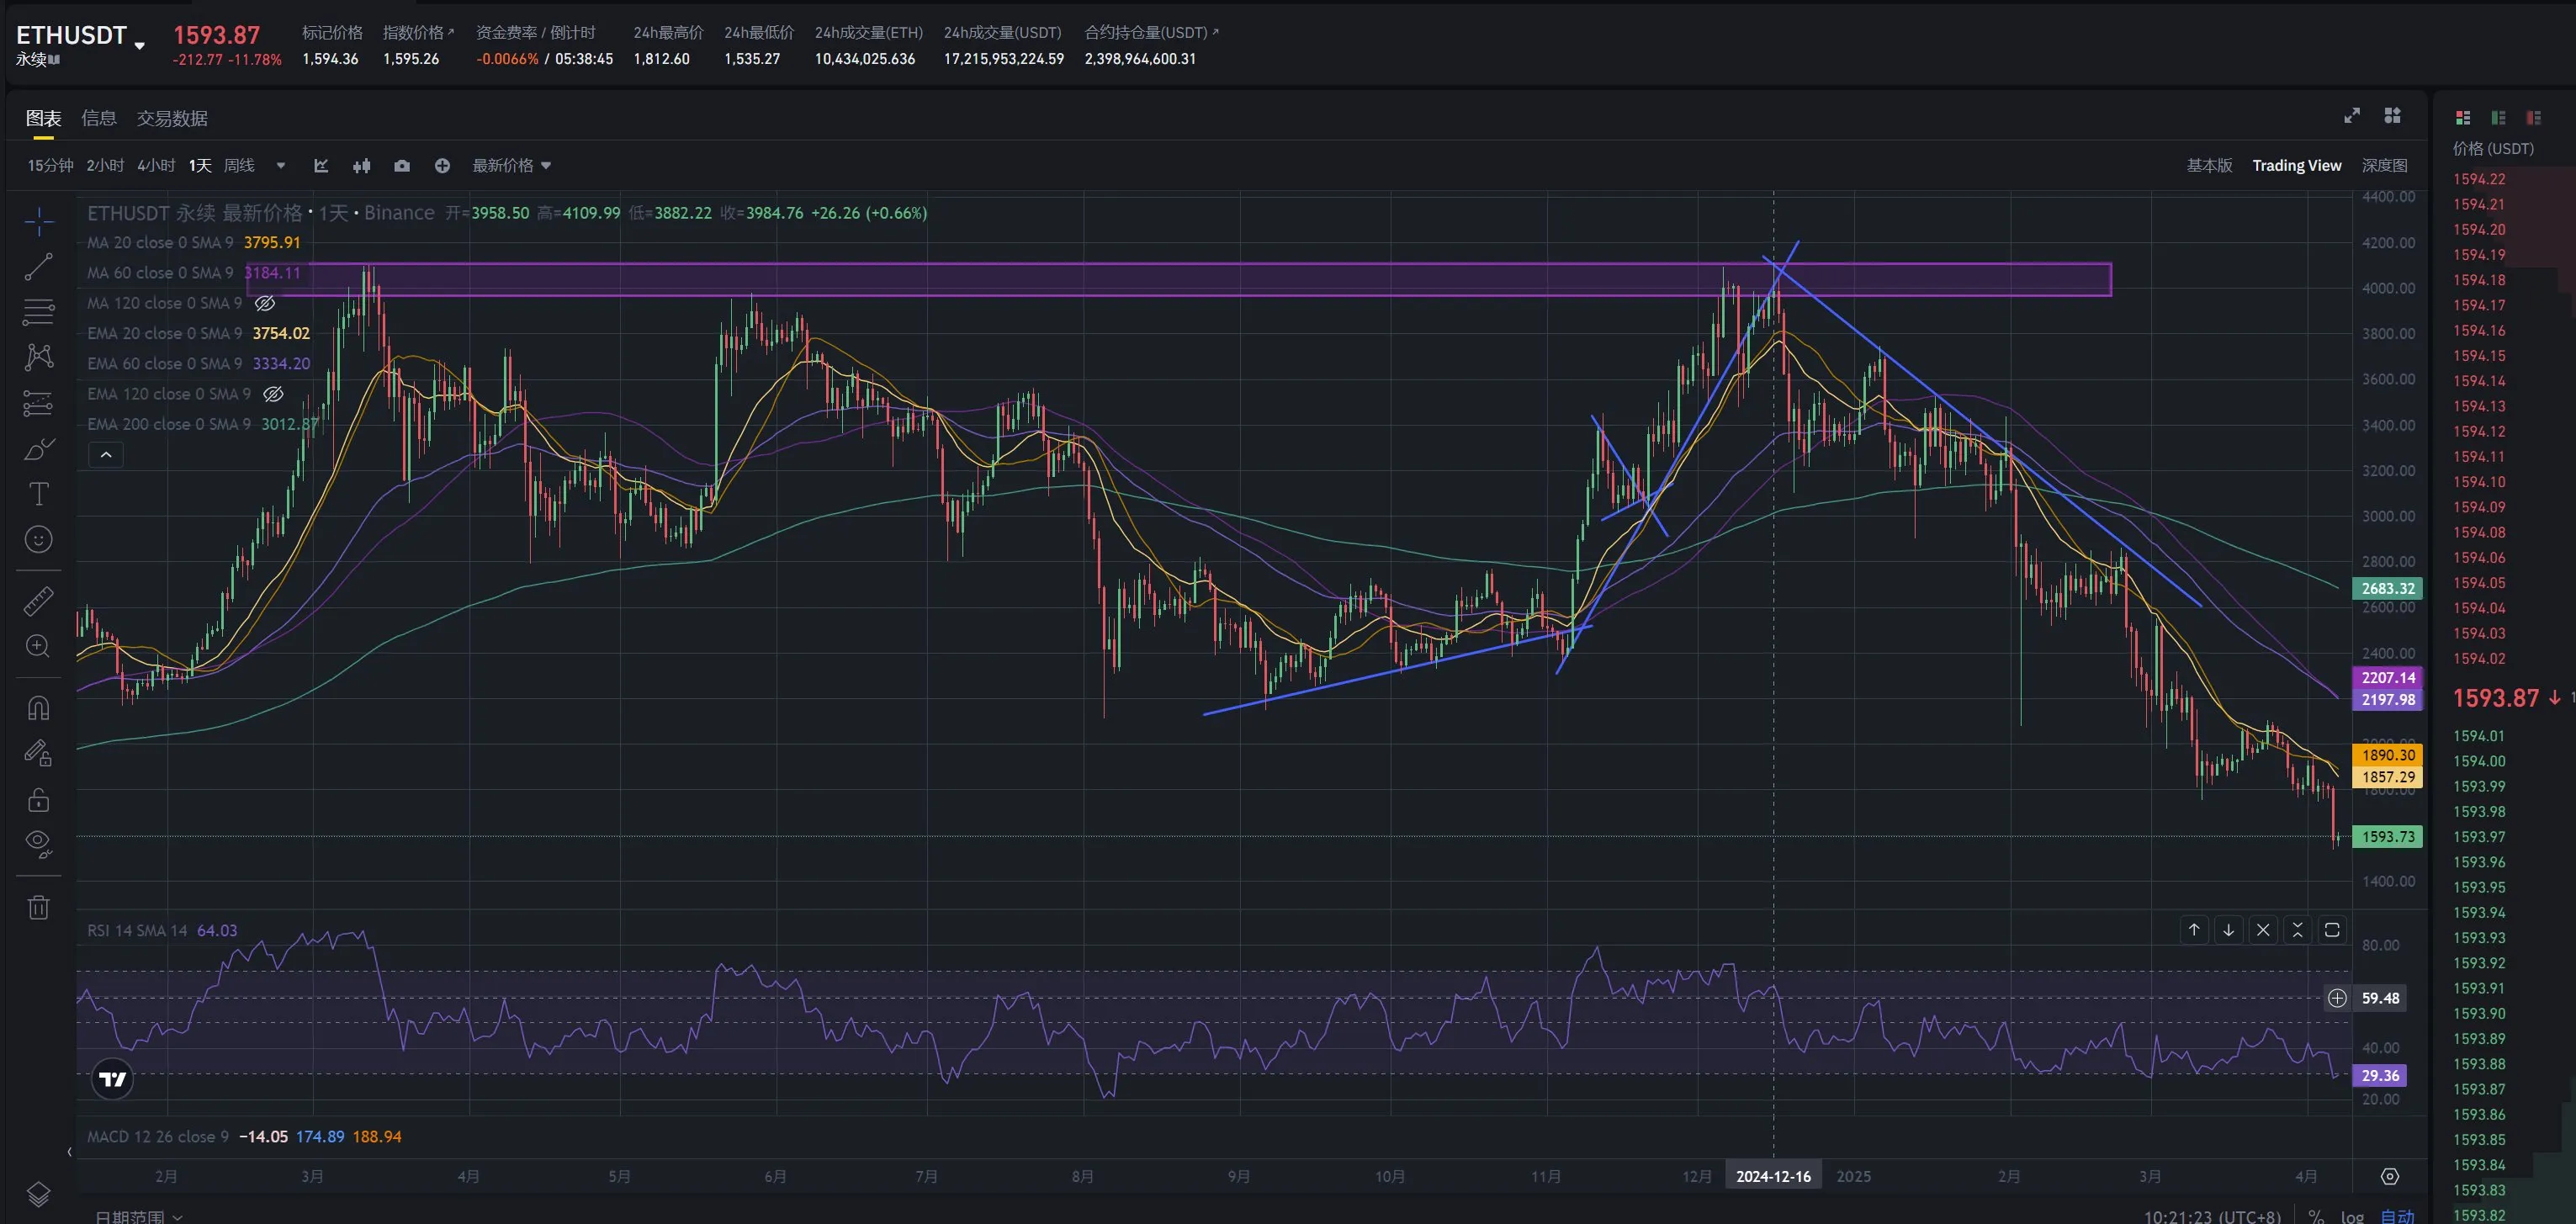The image size is (2576, 1224).
Task: Toggle magnet mode in drawing toolbar
Action: coord(38,708)
